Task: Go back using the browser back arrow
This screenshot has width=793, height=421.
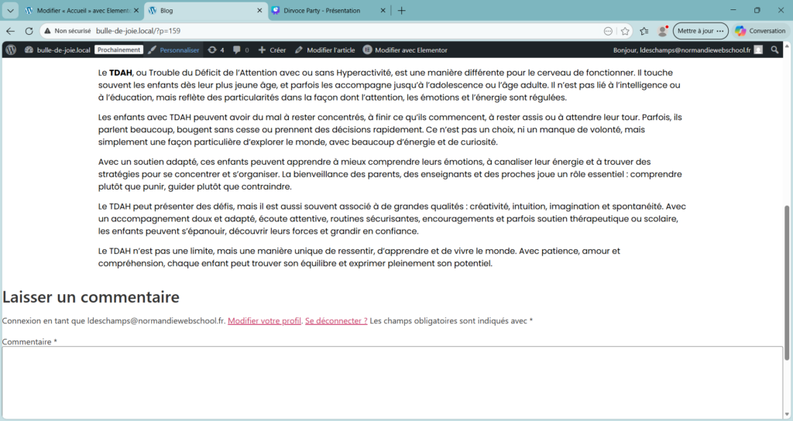Action: pyautogui.click(x=10, y=31)
